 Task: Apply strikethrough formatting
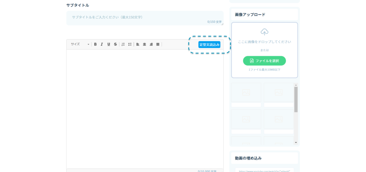(115, 44)
